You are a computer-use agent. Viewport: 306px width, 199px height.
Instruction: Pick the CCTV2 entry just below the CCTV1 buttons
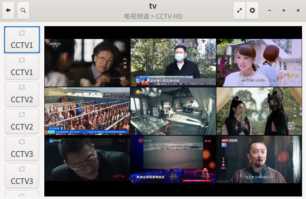tap(22, 94)
